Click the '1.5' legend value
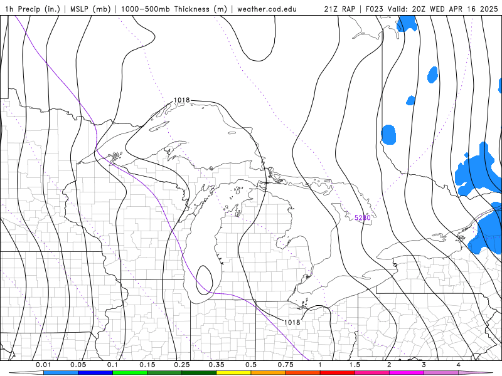This screenshot has width=502, height=376. tap(355, 365)
